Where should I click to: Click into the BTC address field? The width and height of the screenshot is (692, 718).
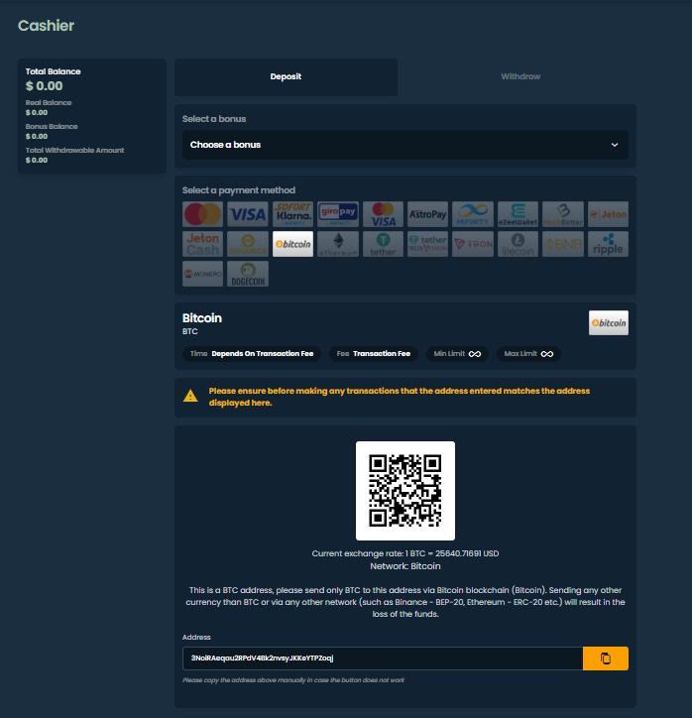point(383,658)
